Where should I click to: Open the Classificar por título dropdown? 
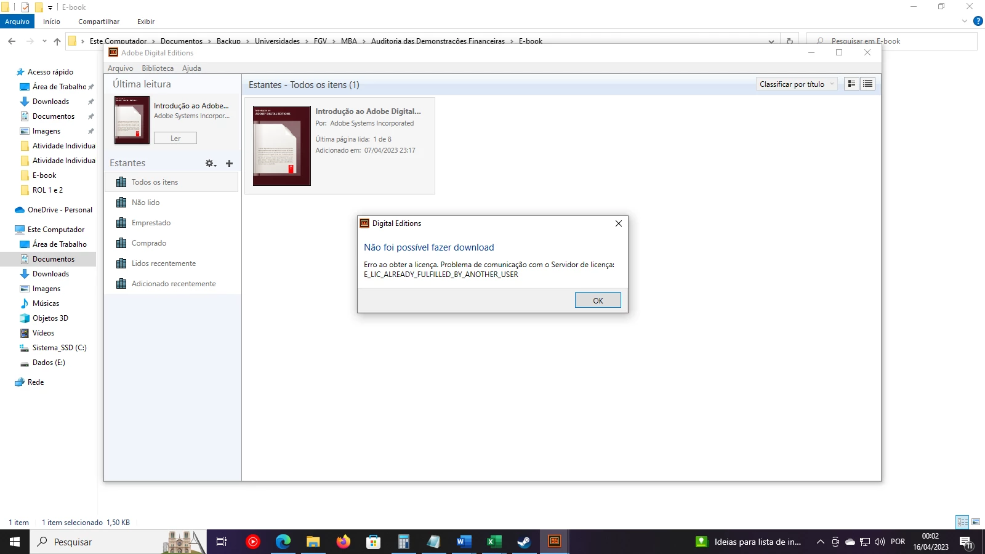point(797,84)
